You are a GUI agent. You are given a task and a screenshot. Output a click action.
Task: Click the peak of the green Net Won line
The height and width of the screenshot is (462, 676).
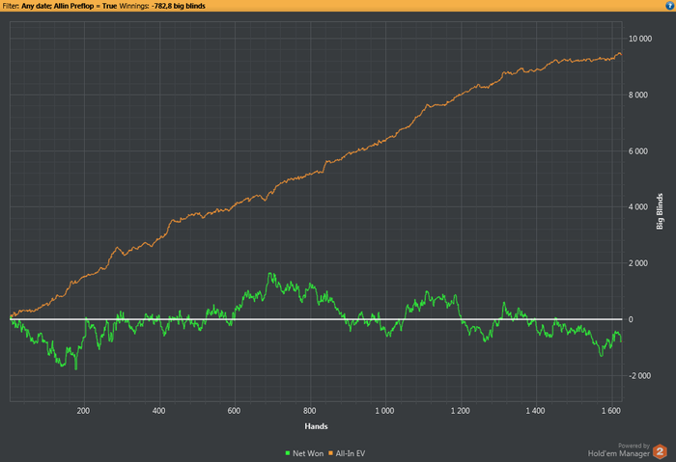[x=270, y=273]
